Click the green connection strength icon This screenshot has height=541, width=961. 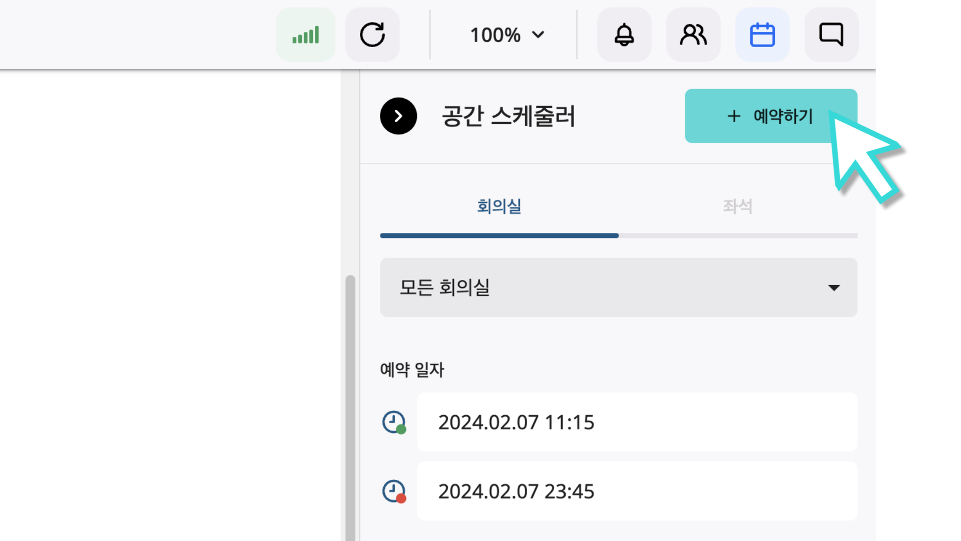[305, 34]
